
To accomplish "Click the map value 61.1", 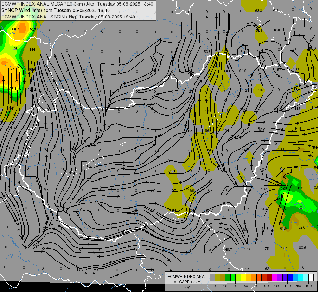I will pos(210,230).
